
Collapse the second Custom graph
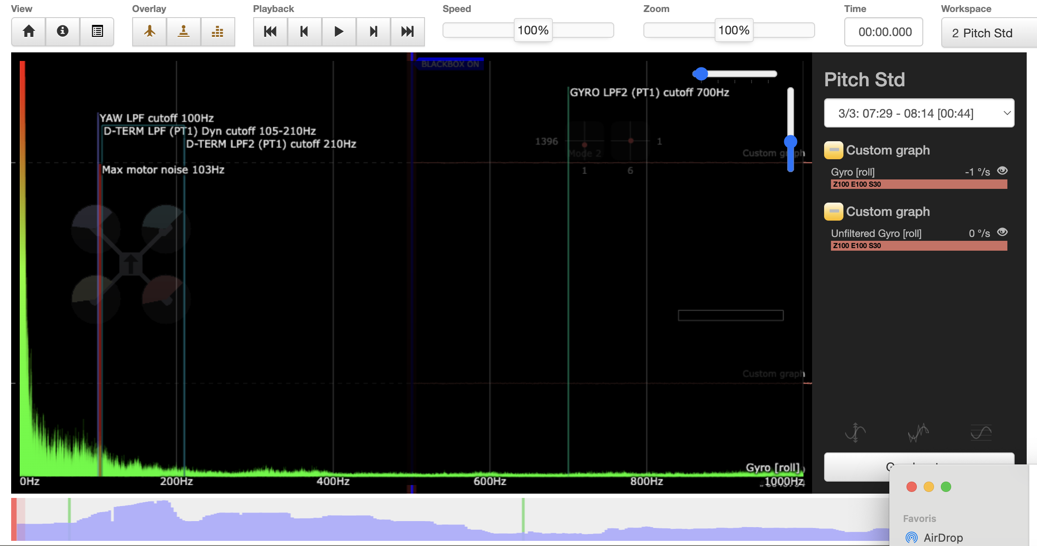pos(834,212)
